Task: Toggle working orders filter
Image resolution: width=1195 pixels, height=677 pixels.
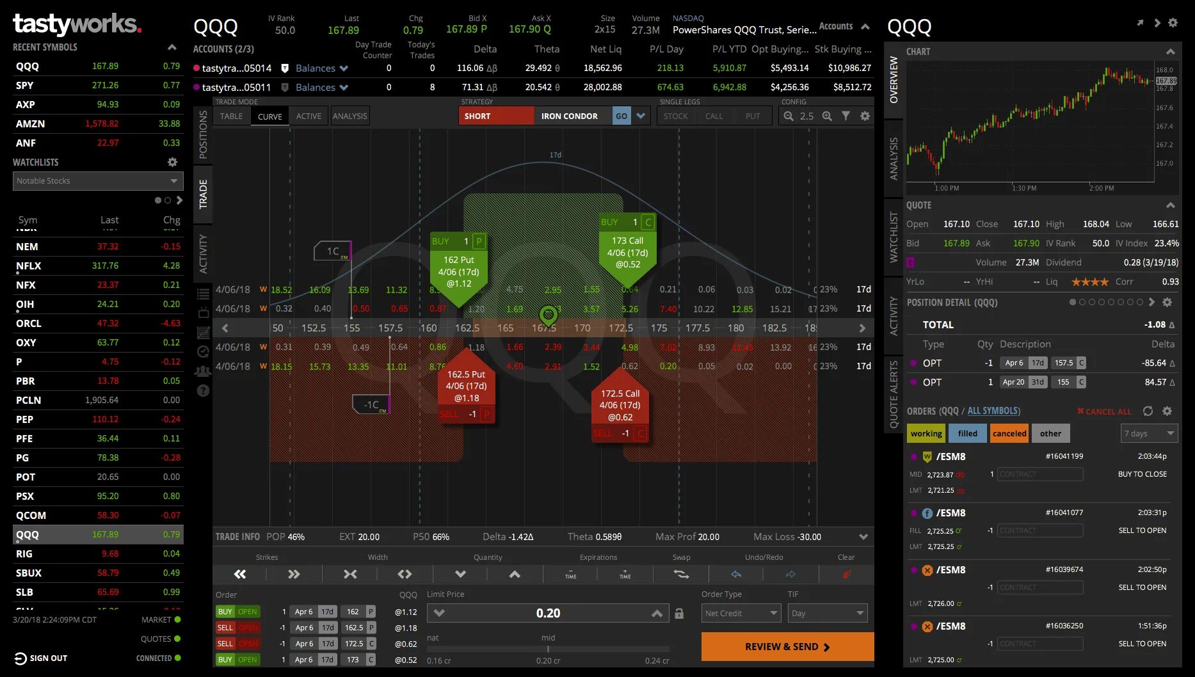Action: pyautogui.click(x=926, y=433)
